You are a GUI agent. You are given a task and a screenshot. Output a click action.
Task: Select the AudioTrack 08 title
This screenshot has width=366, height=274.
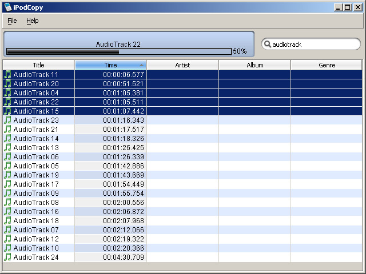tap(36, 203)
